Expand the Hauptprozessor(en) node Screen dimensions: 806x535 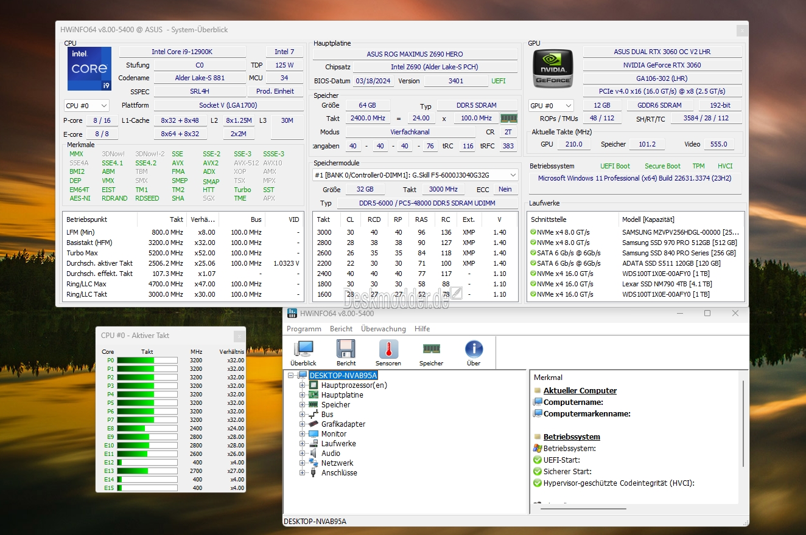[x=302, y=385]
